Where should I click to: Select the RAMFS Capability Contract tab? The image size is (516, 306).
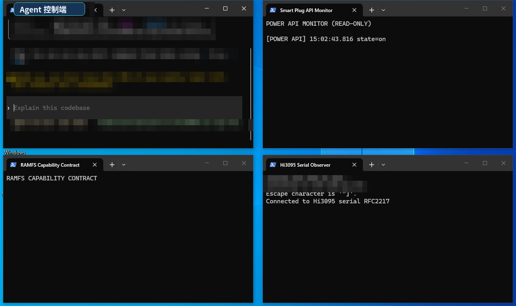coord(54,165)
